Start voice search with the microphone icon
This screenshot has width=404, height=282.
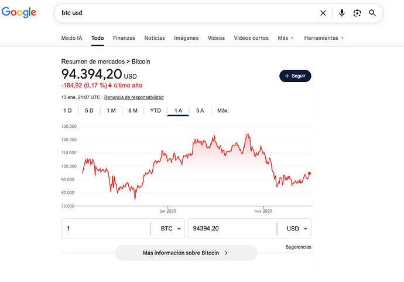[342, 13]
